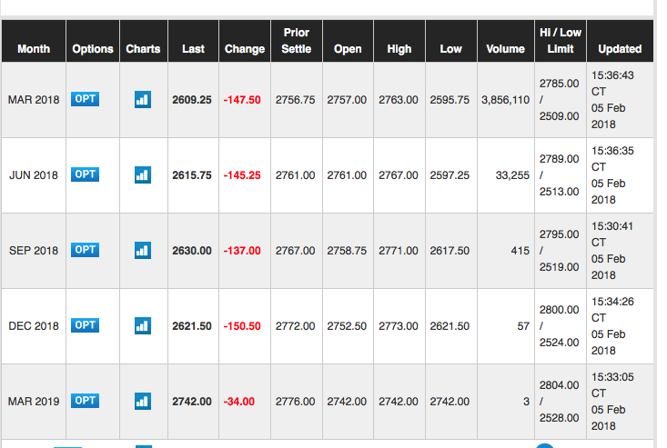Click the Prior Settle column header
667x448 pixels.
tap(297, 41)
